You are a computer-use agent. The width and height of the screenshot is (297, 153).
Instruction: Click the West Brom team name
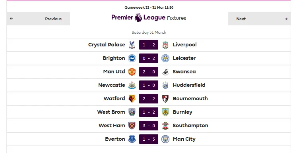point(111,112)
